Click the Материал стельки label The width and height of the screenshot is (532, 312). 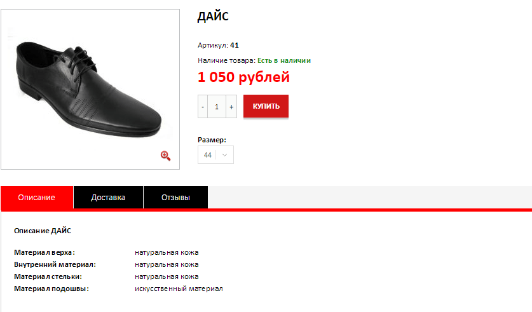pos(48,276)
